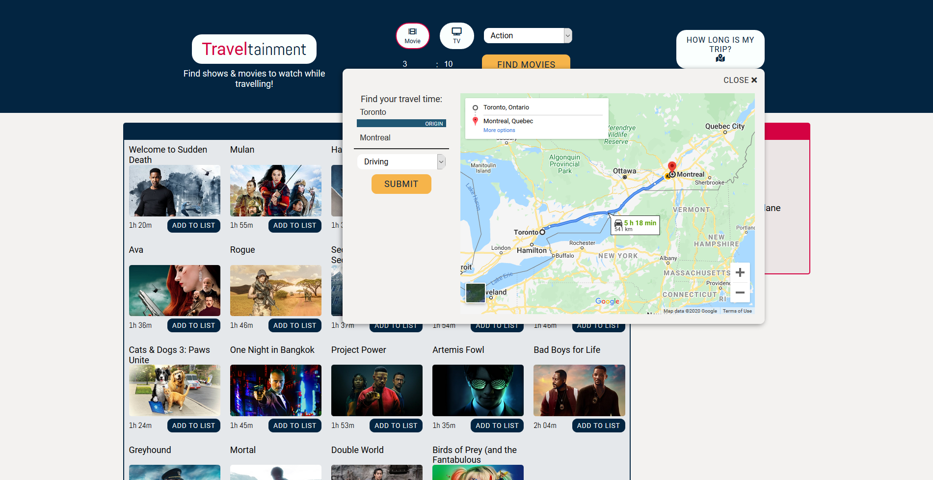
Task: Select the Movie type toggle
Action: click(412, 36)
